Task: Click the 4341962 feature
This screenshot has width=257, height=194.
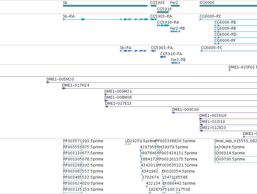Action: pos(142,174)
